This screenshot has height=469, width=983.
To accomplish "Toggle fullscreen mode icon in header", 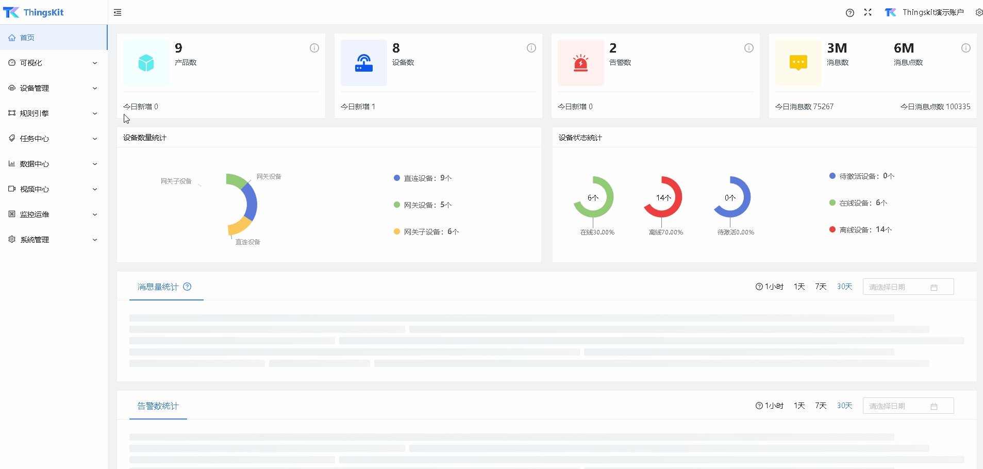I will coord(868,12).
